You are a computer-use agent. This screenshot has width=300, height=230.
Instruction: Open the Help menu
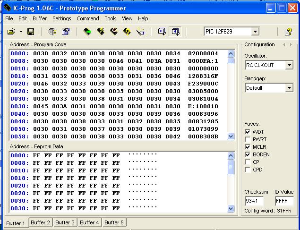[143, 18]
